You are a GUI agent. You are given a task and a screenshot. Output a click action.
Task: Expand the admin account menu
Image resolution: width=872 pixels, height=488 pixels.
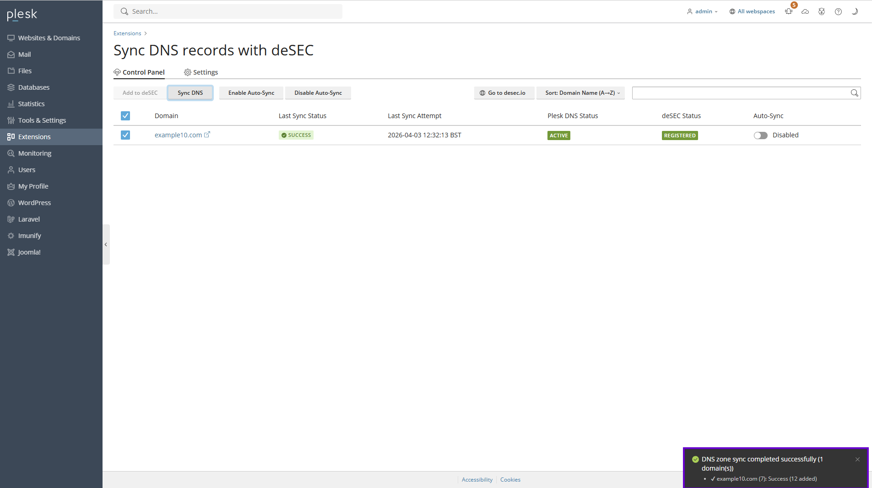coord(703,11)
